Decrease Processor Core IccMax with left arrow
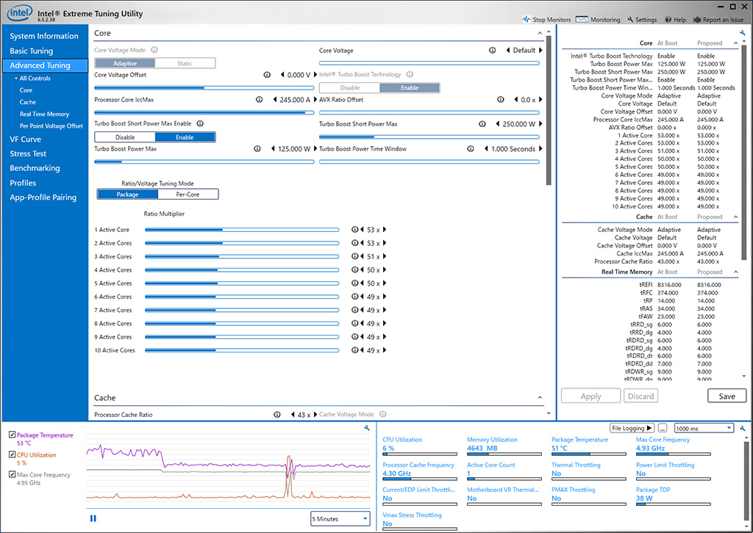The width and height of the screenshot is (753, 533). (275, 100)
